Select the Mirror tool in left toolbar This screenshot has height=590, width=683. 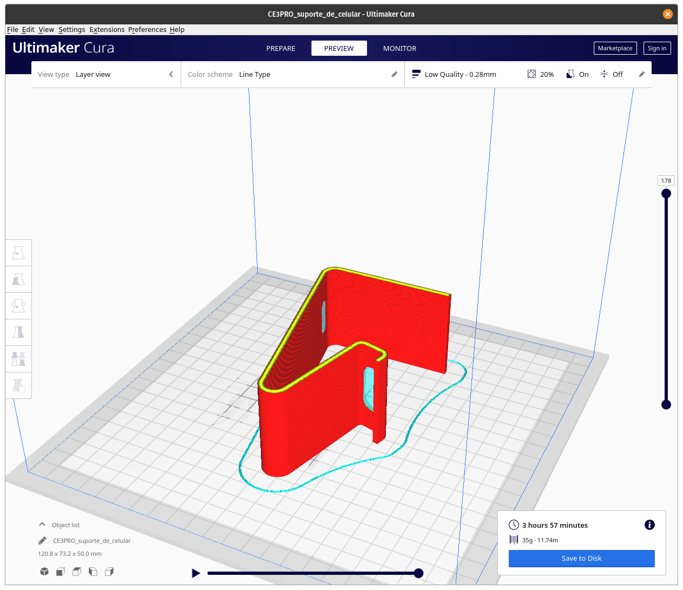pyautogui.click(x=18, y=332)
